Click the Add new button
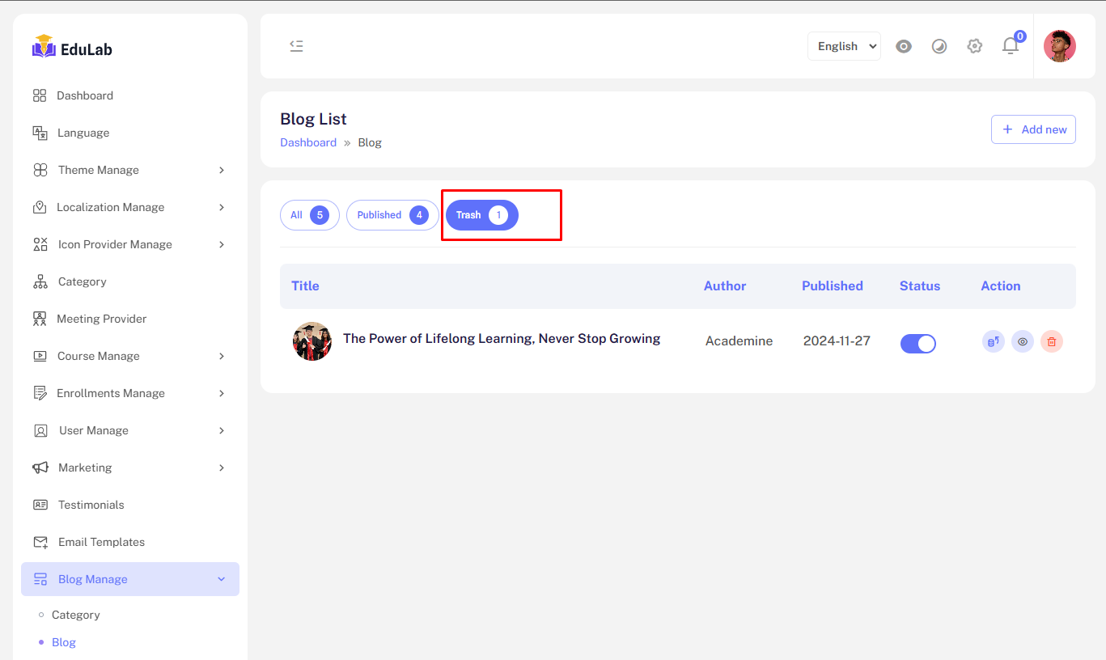This screenshot has height=660, width=1106. pos(1032,129)
